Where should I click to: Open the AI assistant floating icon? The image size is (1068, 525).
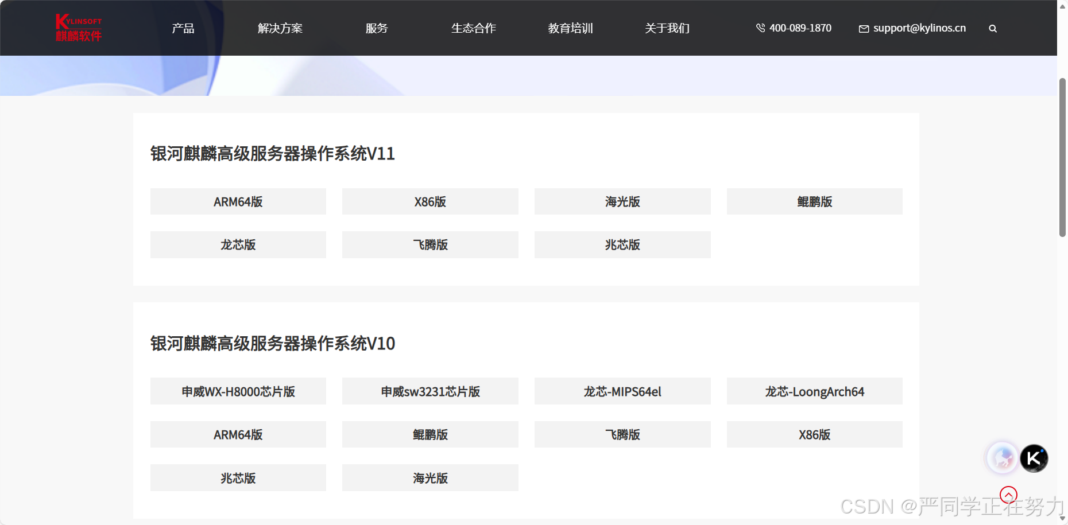(1003, 458)
